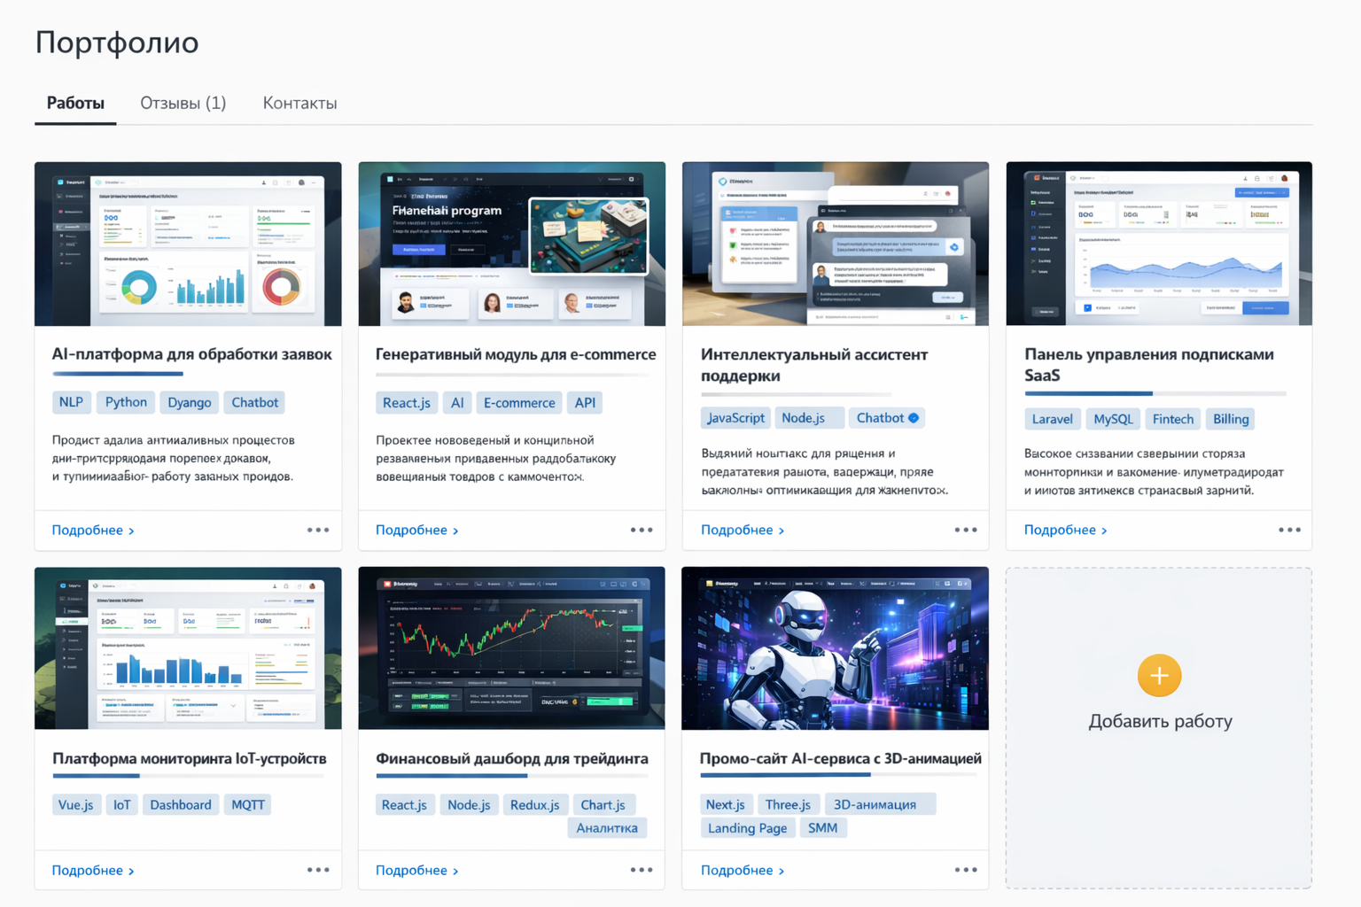Click the API tag
1361x907 pixels.
tap(585, 403)
